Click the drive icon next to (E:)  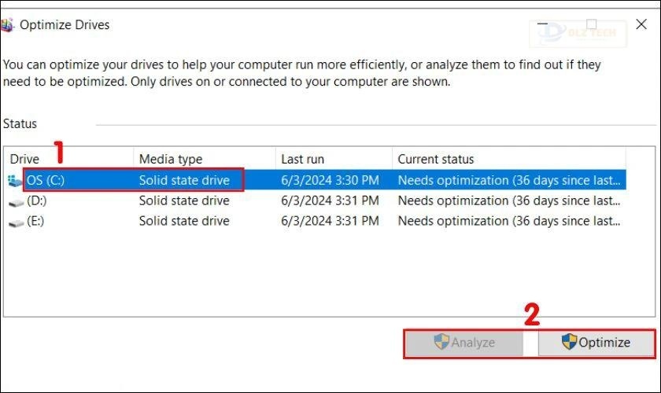tap(16, 222)
